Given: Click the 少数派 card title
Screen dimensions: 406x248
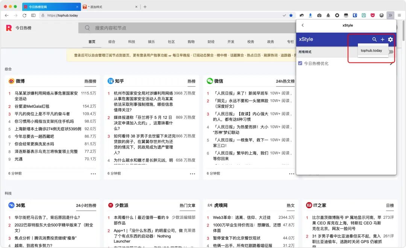Looking at the screenshot, I should click(122, 205).
